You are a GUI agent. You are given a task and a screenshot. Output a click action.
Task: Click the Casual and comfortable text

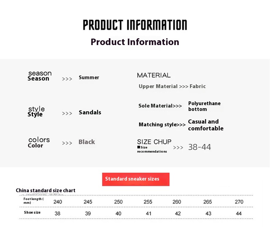pos(206,125)
